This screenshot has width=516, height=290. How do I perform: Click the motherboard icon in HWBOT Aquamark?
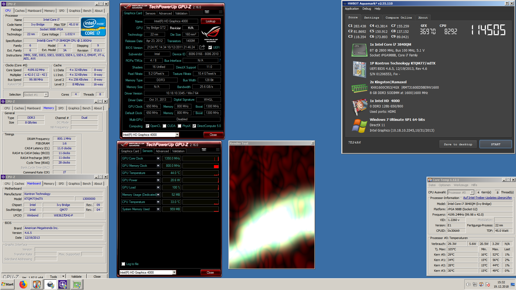(359, 69)
